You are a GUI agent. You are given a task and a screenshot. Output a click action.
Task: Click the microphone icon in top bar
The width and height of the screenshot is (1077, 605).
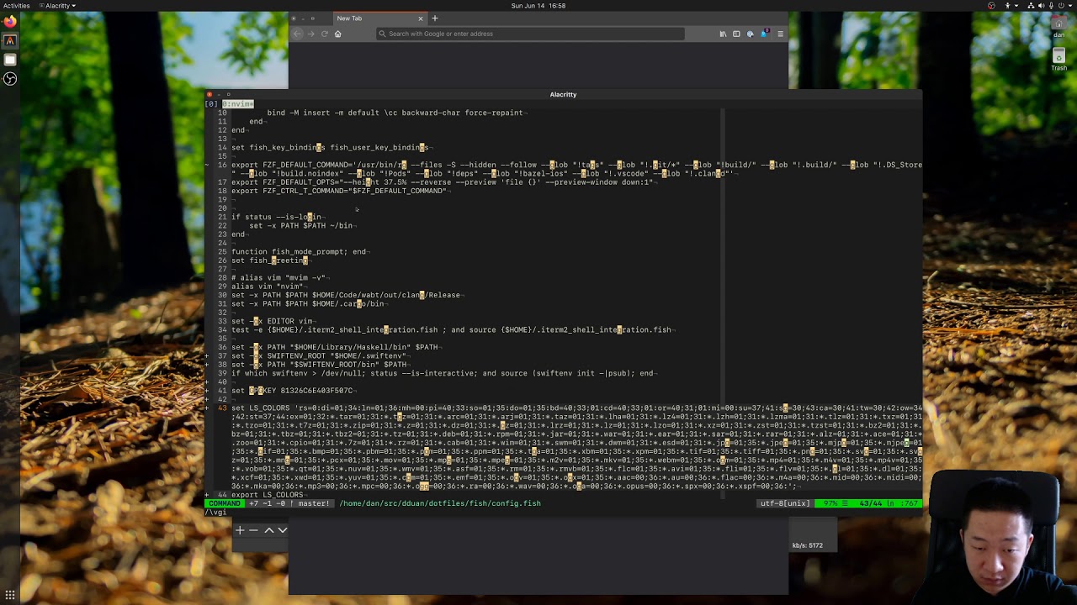(x=1052, y=6)
